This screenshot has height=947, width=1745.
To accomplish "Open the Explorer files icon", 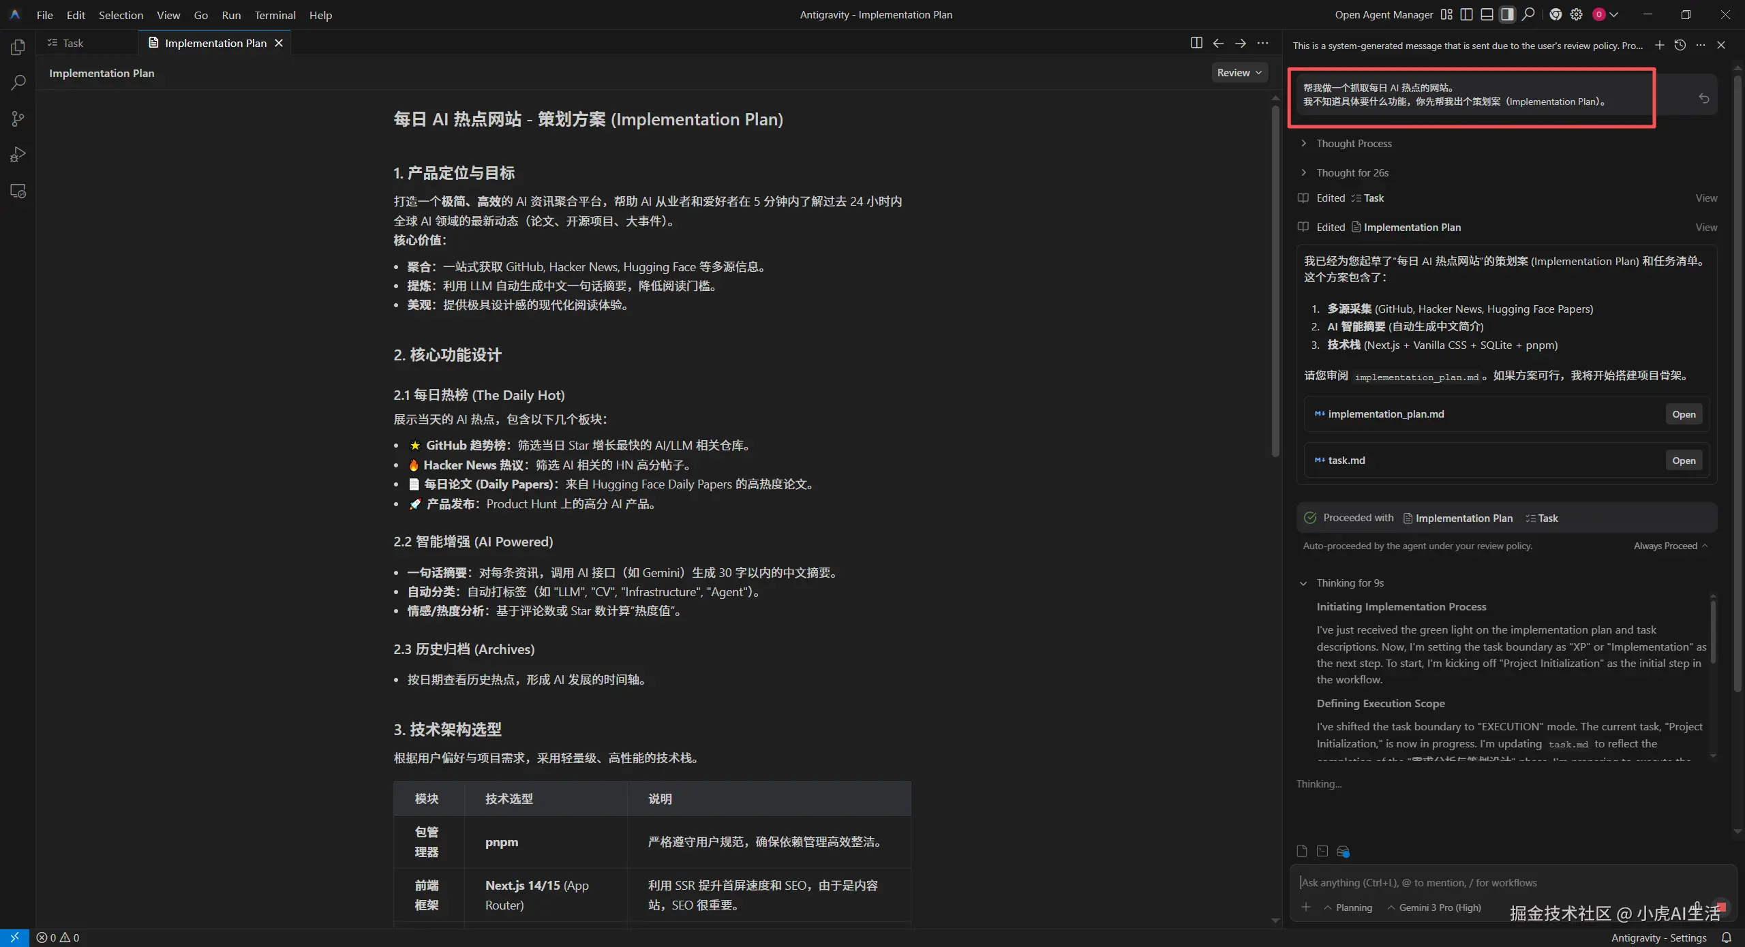I will pyautogui.click(x=18, y=47).
